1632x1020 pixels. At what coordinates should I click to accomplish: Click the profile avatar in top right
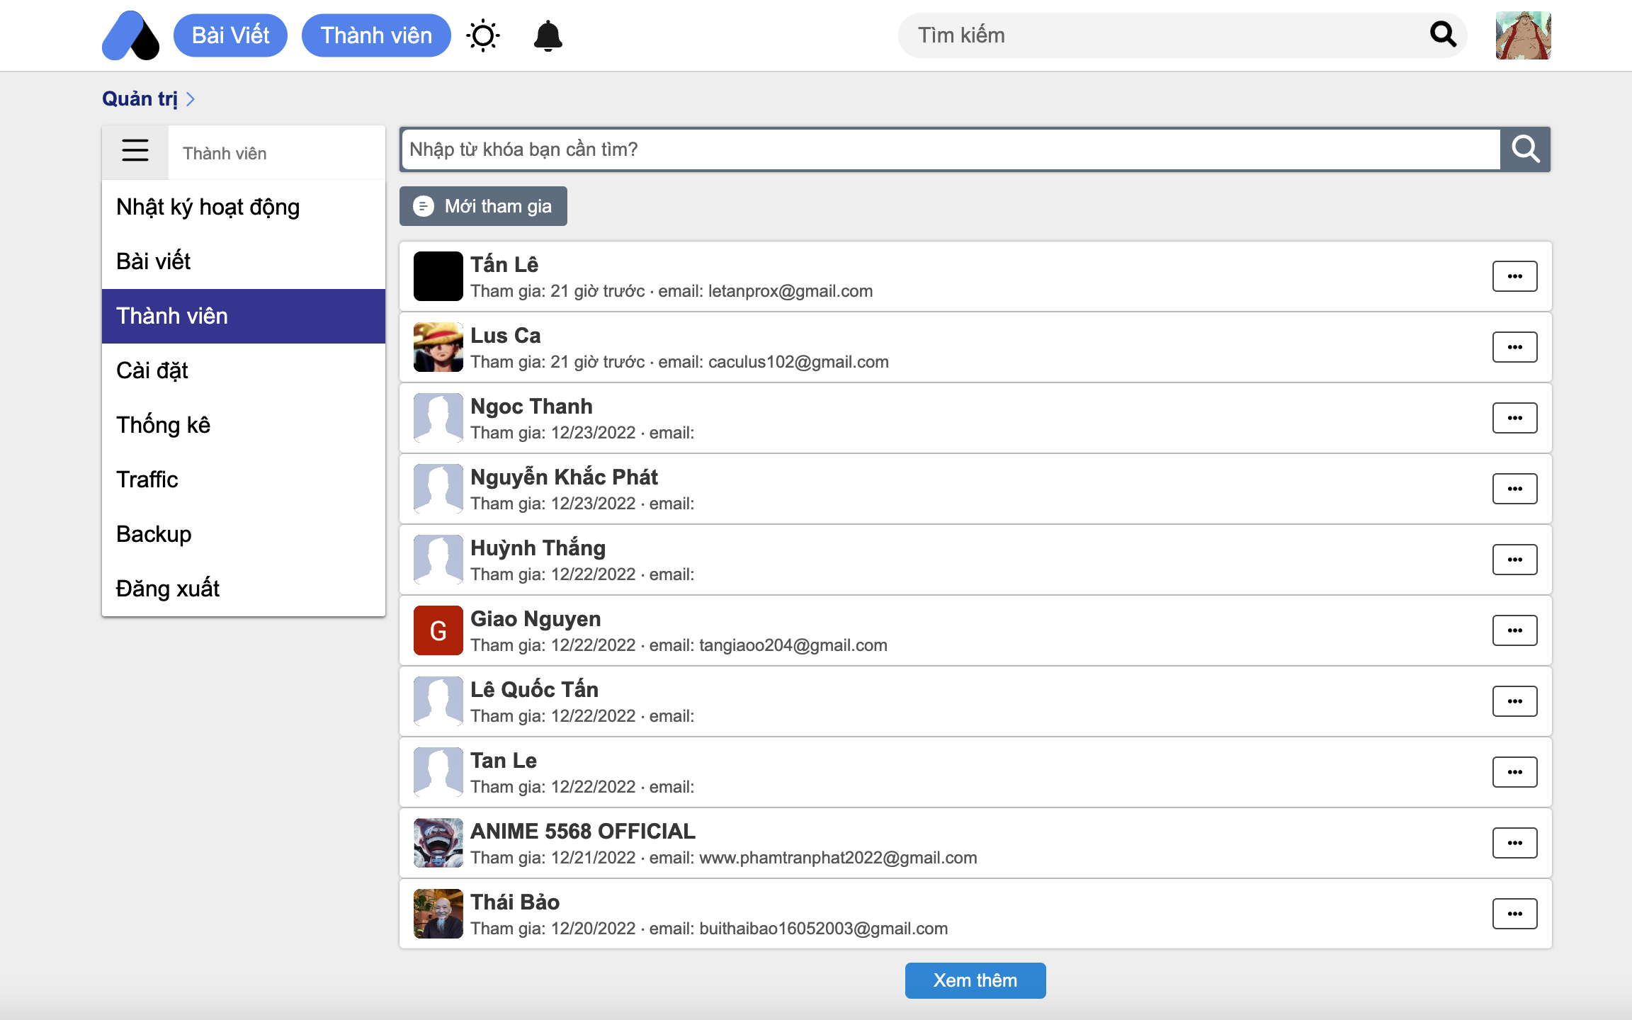point(1523,35)
